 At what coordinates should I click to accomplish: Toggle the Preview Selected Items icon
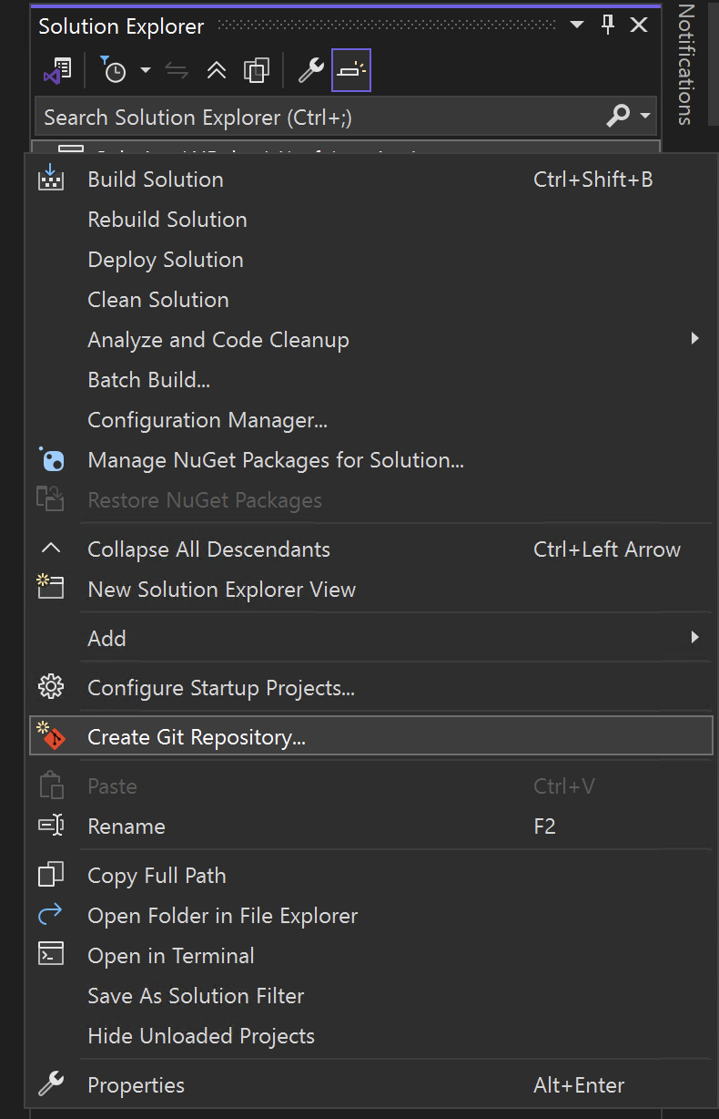[351, 70]
